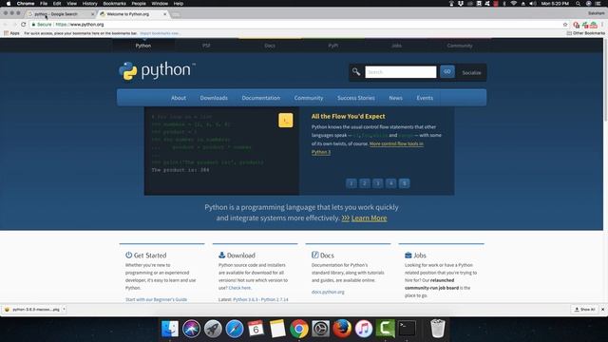Viewport: 608px width, 342px height.
Task: Open Notes from the dock
Action: pyautogui.click(x=277, y=329)
